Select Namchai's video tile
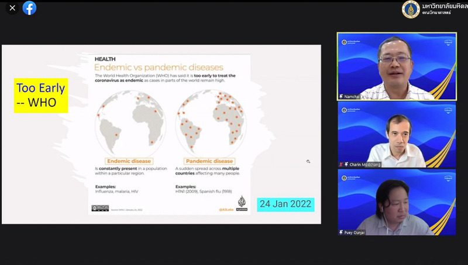The image size is (468, 265). [x=396, y=66]
